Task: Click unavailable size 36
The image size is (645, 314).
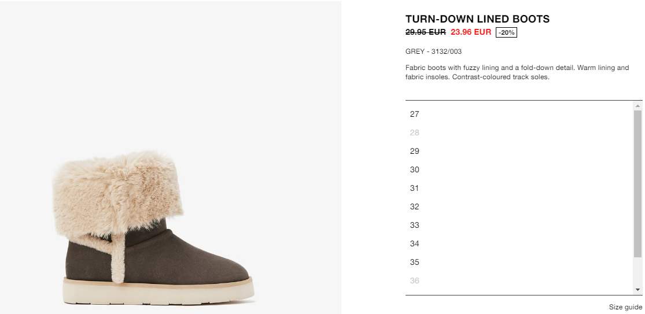Action: point(519,280)
